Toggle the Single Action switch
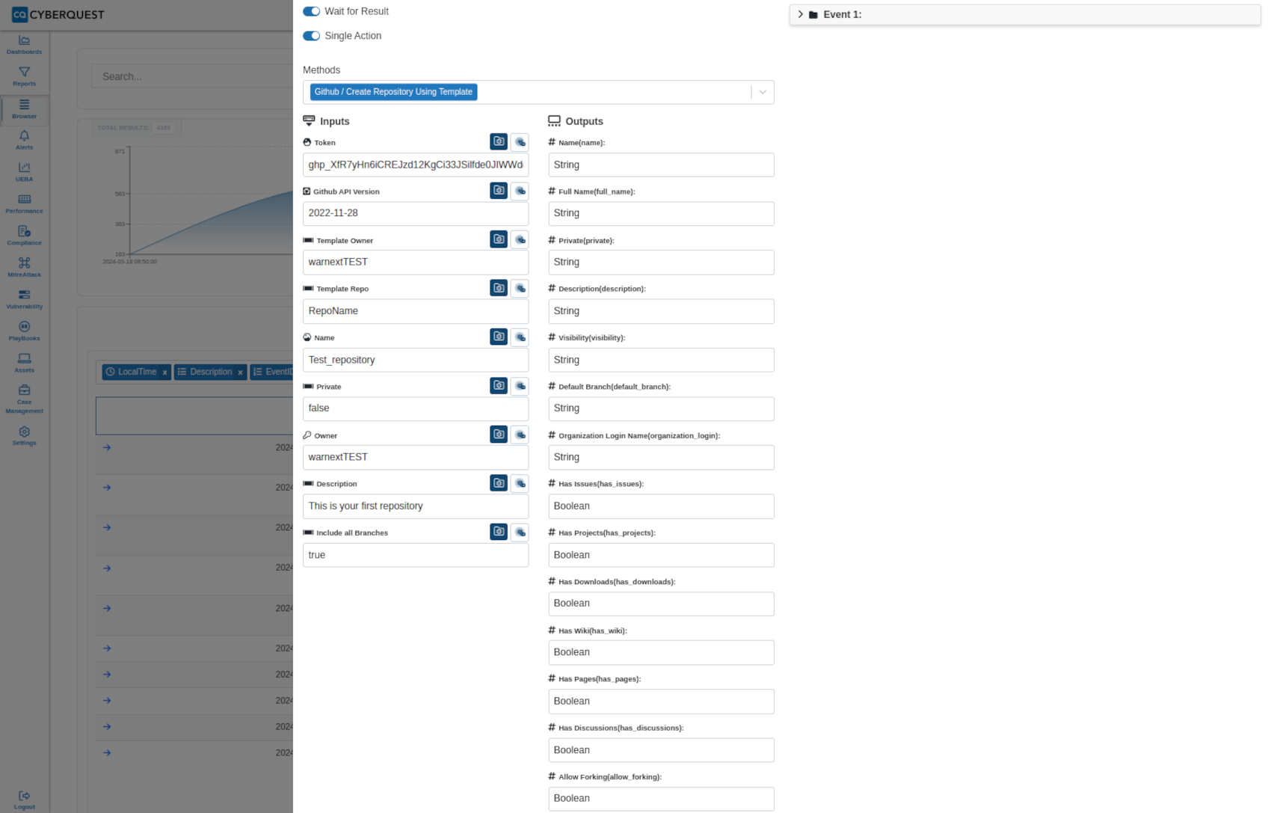Viewport: 1271px width, 813px height. (x=311, y=36)
